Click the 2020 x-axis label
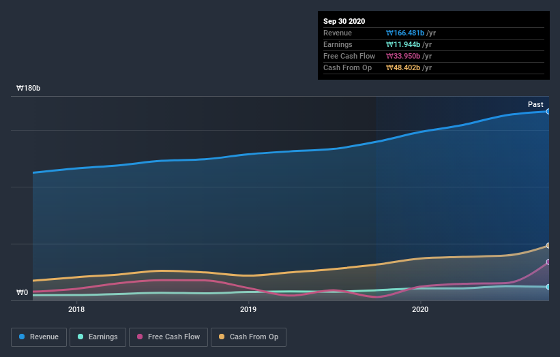This screenshot has width=560, height=357. click(x=420, y=309)
